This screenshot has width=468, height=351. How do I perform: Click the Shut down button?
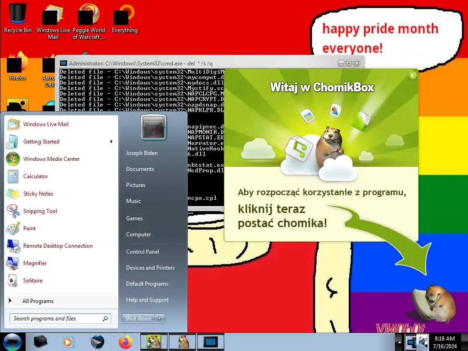(138, 319)
